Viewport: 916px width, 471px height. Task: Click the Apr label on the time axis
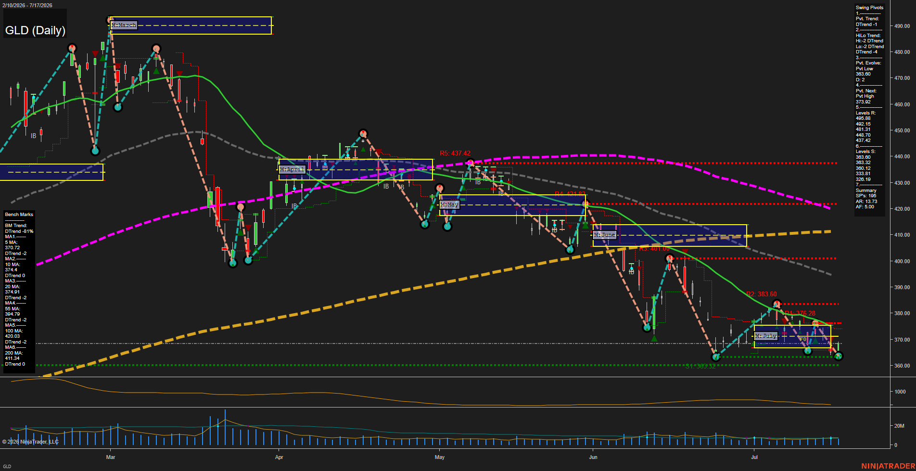coord(279,457)
